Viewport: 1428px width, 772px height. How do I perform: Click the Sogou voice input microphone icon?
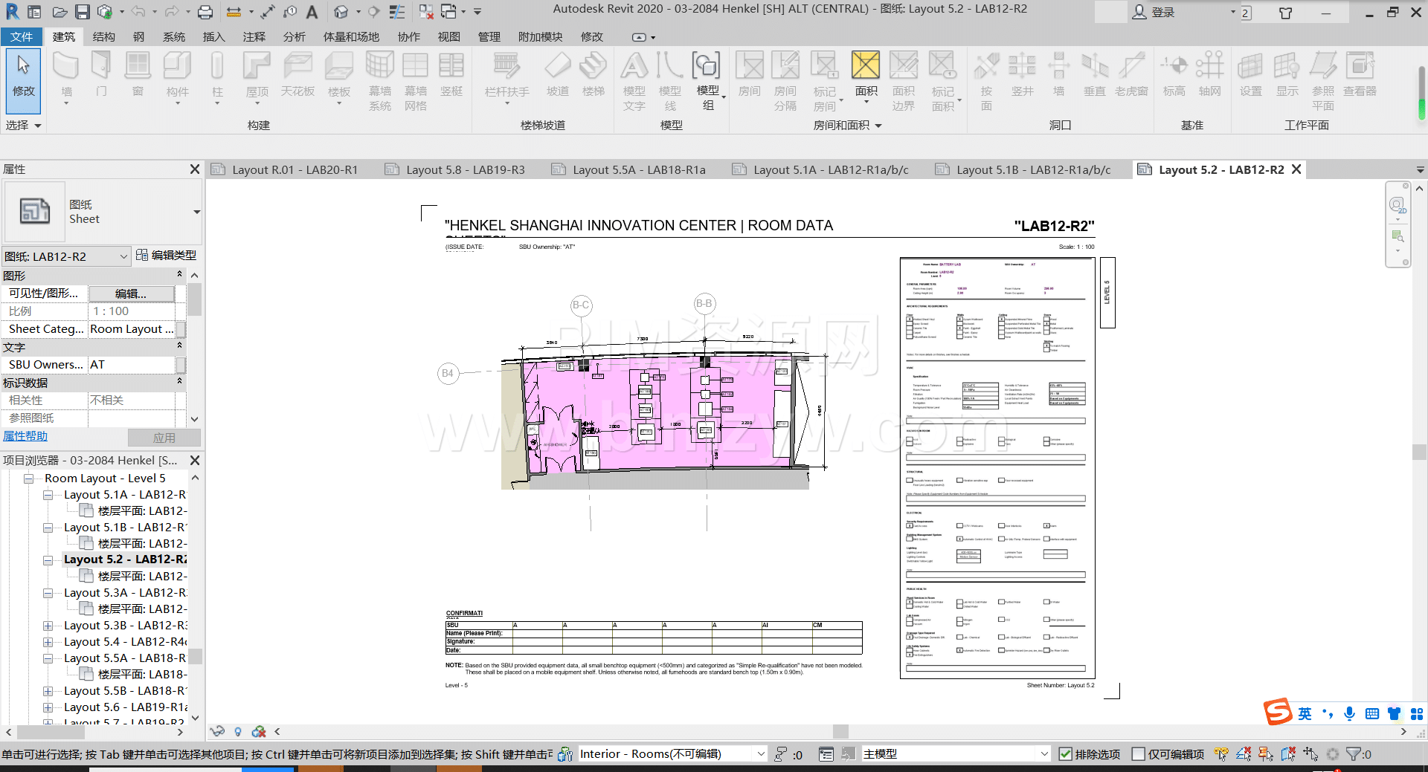coord(1349,713)
